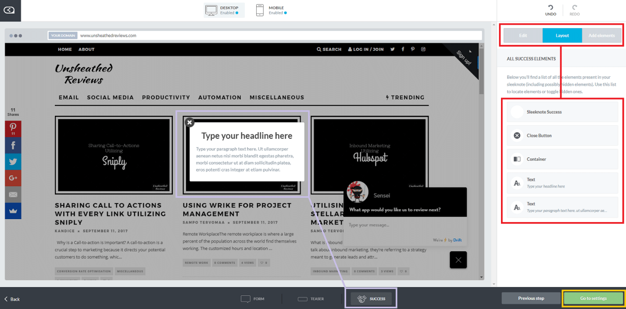This screenshot has width=626, height=309.
Task: Click the Previous step button
Action: (x=531, y=298)
